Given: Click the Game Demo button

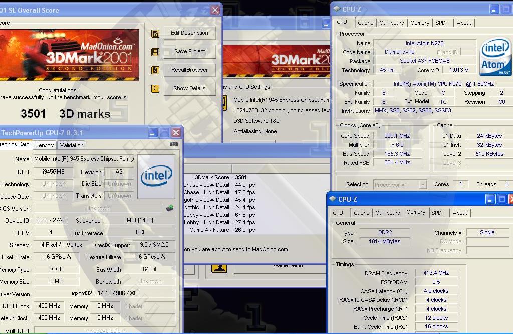Looking at the screenshot, I should pos(280,268).
